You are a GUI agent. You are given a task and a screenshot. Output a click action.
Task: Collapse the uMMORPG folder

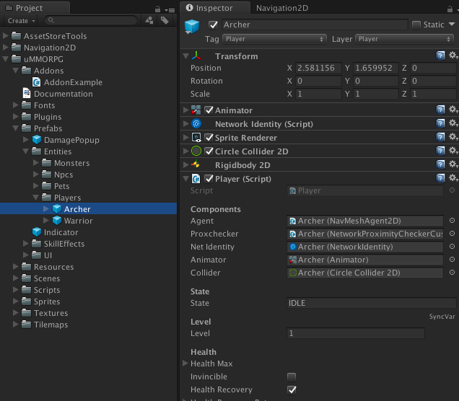(x=5, y=59)
